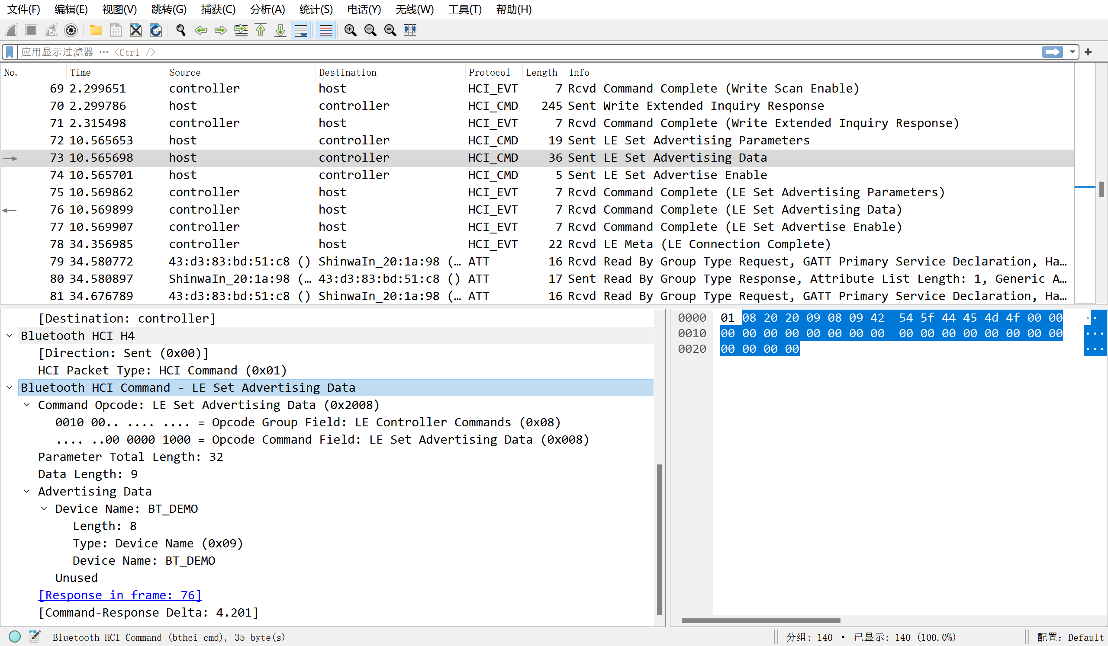Click the packet list vertical scrollbar thumb
This screenshot has height=646, width=1108.
click(x=1102, y=189)
